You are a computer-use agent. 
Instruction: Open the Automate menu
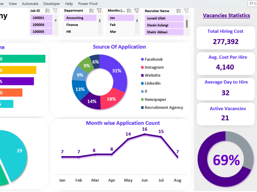tap(30, 4)
